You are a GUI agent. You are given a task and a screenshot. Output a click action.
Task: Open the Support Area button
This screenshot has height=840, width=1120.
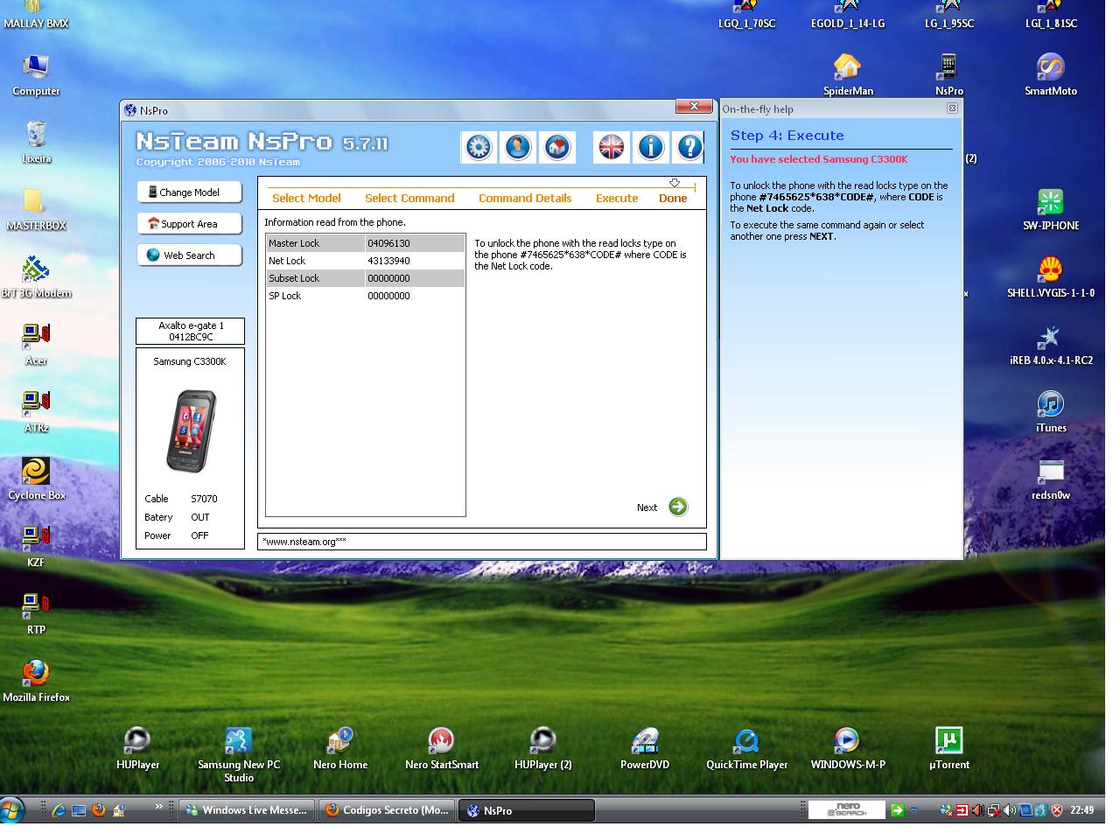[189, 224]
